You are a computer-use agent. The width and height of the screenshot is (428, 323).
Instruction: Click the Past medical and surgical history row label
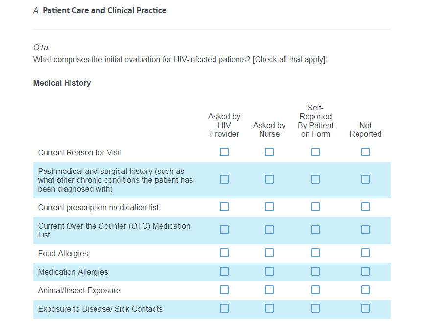(115, 180)
